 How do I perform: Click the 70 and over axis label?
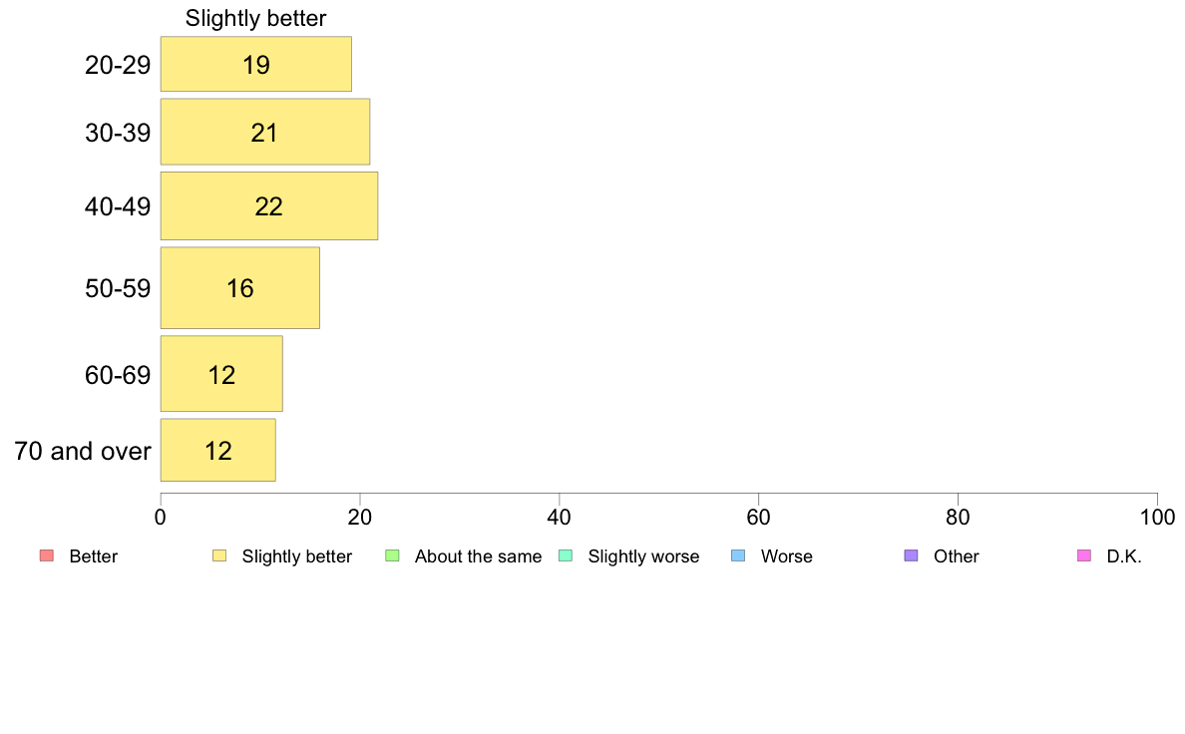(x=83, y=451)
